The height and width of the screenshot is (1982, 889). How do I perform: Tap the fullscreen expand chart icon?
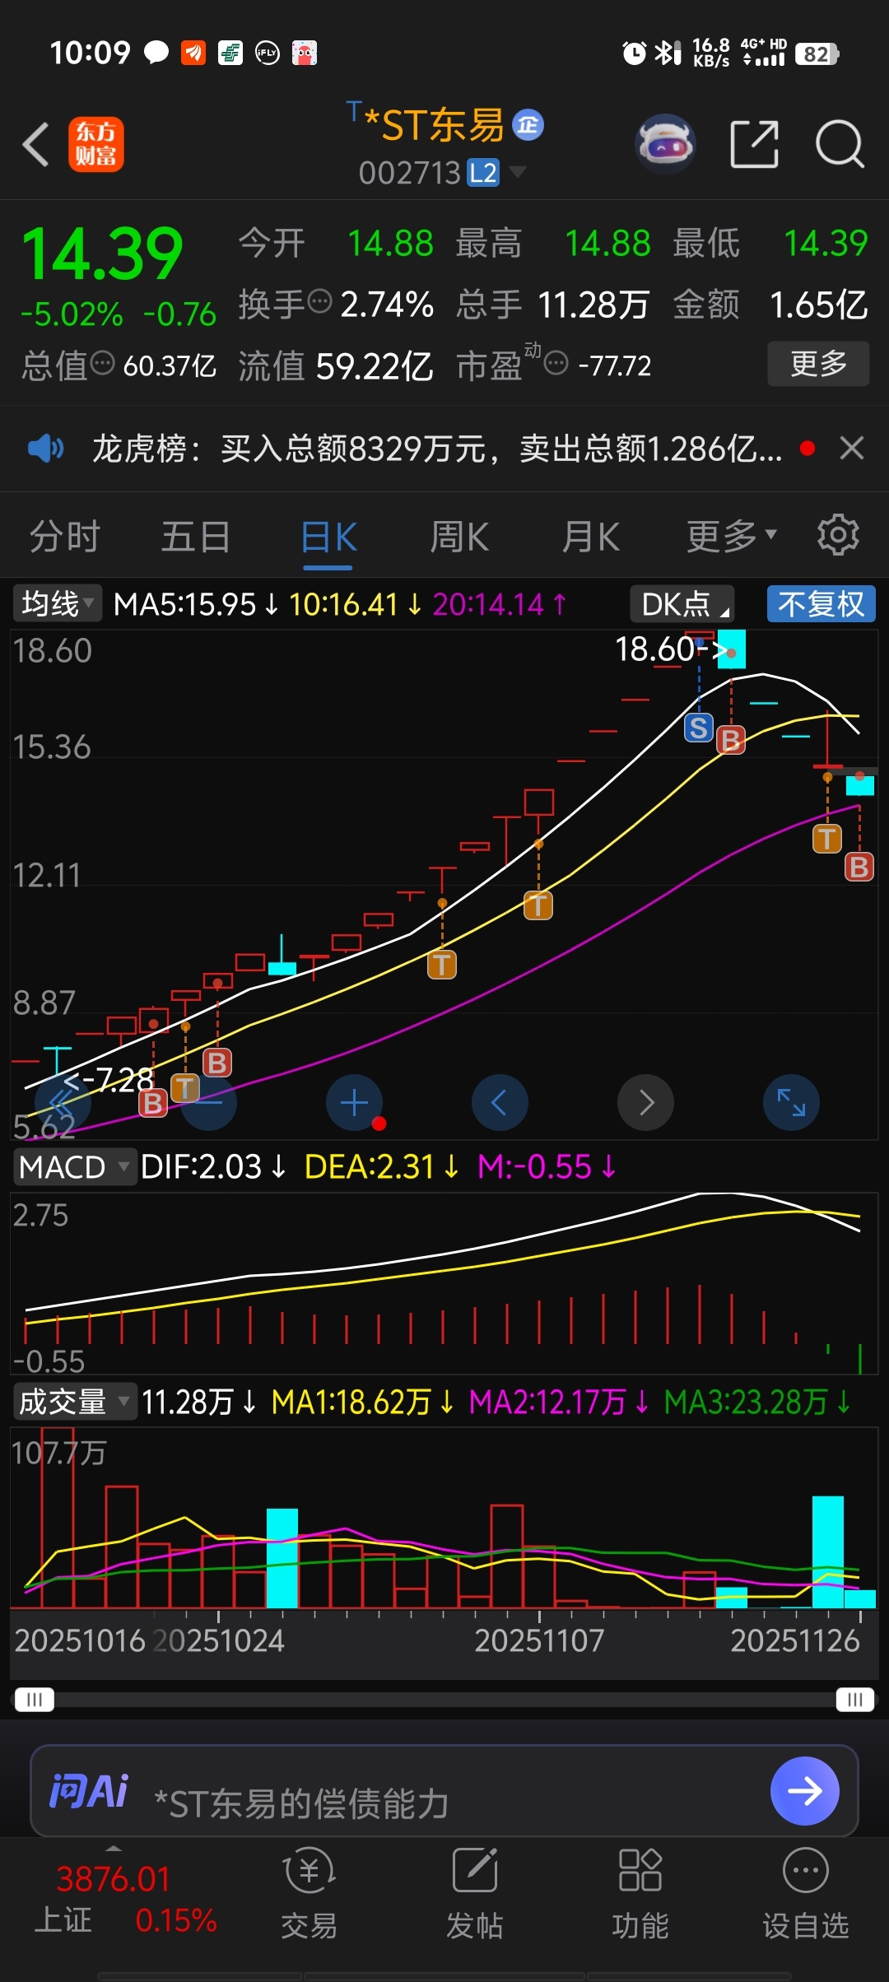pos(791,1102)
